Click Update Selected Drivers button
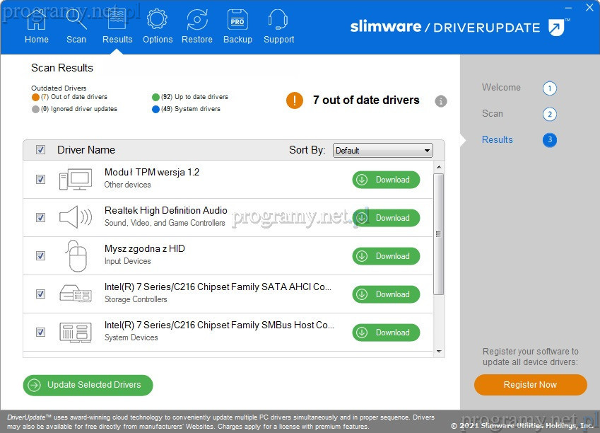 (88, 385)
